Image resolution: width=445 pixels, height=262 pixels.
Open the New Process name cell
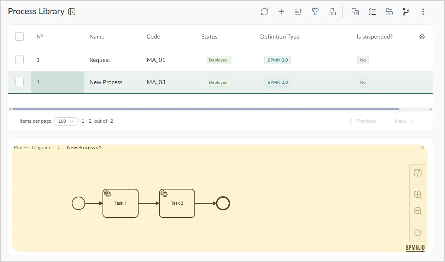(106, 82)
